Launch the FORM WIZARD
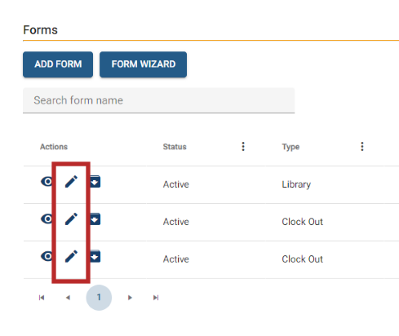 click(x=144, y=64)
